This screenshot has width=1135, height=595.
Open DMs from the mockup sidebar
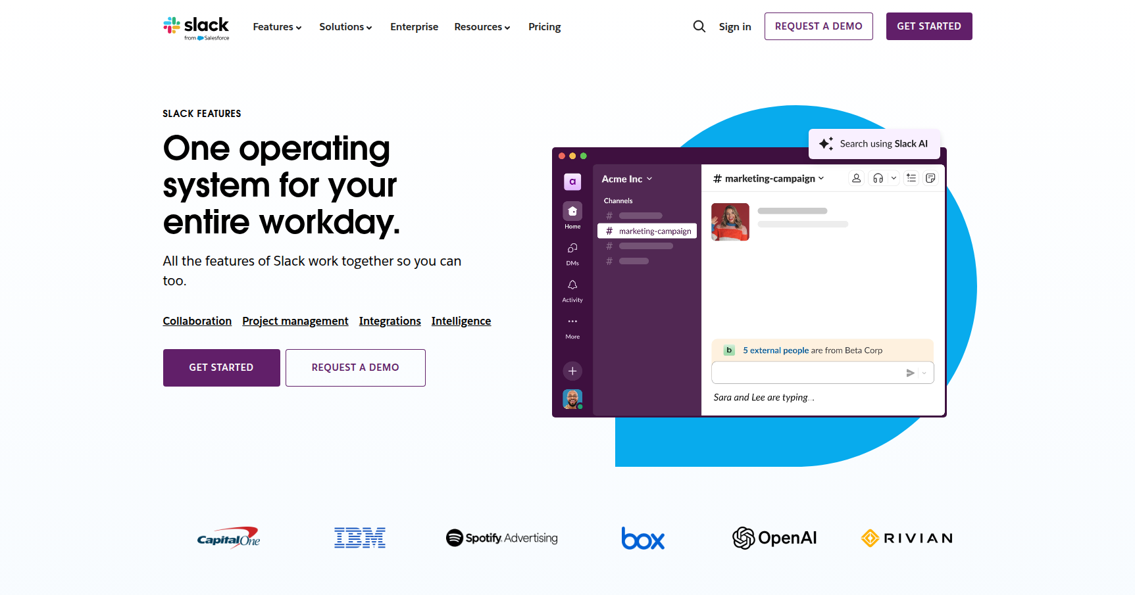click(572, 249)
